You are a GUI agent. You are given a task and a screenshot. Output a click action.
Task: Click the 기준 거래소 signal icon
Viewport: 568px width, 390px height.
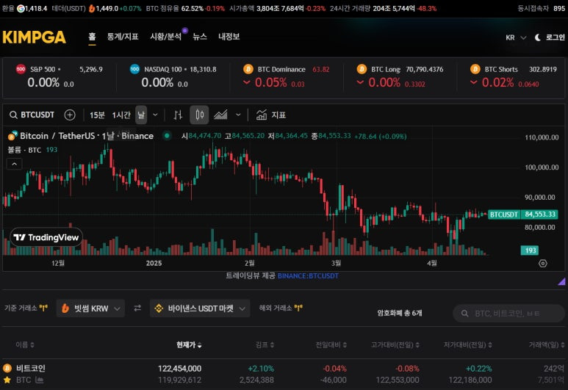pyautogui.click(x=43, y=308)
